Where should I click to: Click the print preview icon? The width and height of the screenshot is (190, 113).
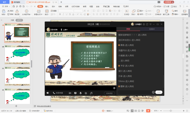point(24,6)
